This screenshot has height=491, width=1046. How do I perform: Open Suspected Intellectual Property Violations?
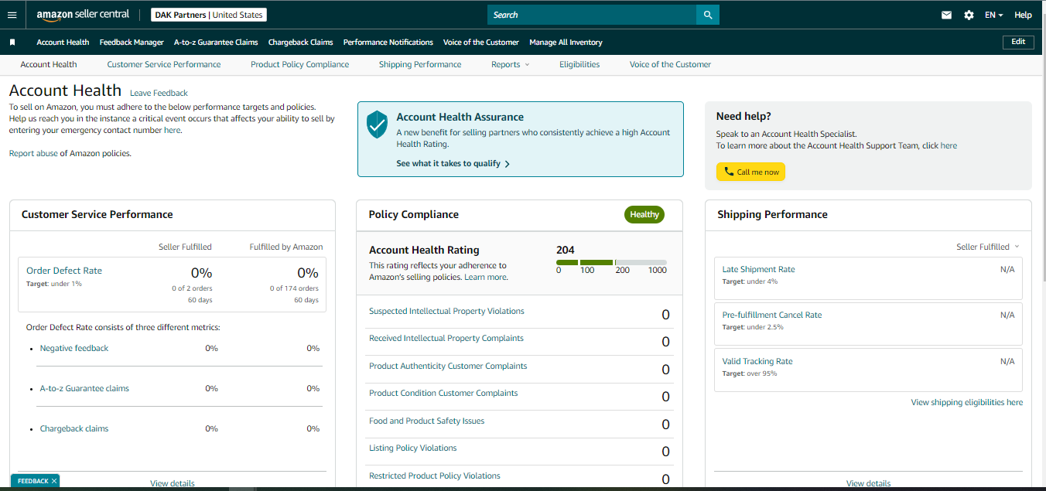pyautogui.click(x=446, y=312)
